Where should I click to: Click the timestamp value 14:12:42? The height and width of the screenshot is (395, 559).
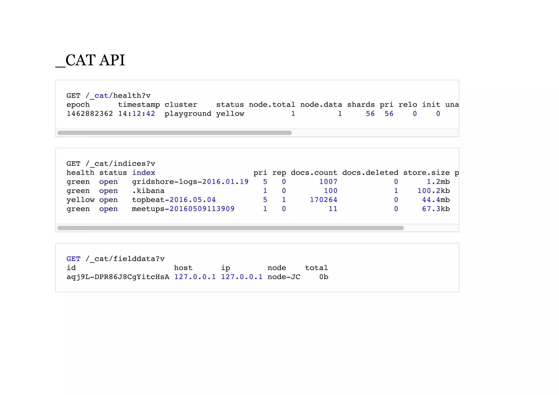[x=137, y=114]
